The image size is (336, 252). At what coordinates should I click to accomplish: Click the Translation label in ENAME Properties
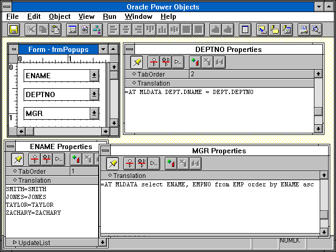[x=35, y=180]
